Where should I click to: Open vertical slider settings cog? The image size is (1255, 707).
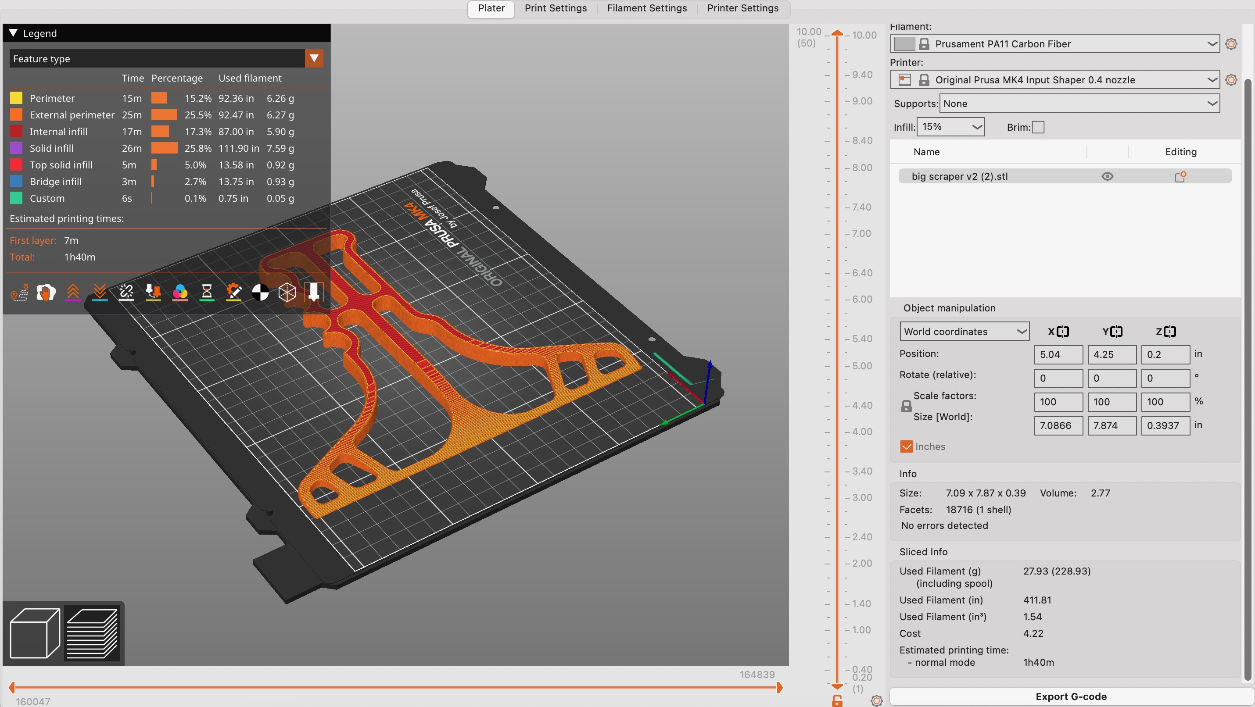pyautogui.click(x=876, y=701)
